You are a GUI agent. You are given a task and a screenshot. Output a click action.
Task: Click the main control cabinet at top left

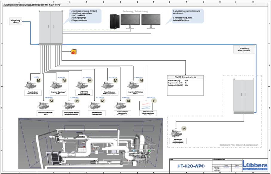click(51, 27)
